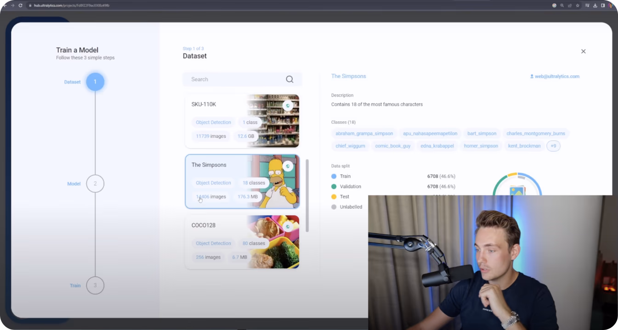Viewport: 618px width, 330px height.
Task: Bookmark this page with the star icon
Action: pyautogui.click(x=578, y=6)
